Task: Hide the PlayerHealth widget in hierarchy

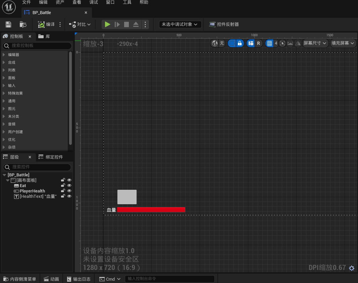Action: click(69, 190)
